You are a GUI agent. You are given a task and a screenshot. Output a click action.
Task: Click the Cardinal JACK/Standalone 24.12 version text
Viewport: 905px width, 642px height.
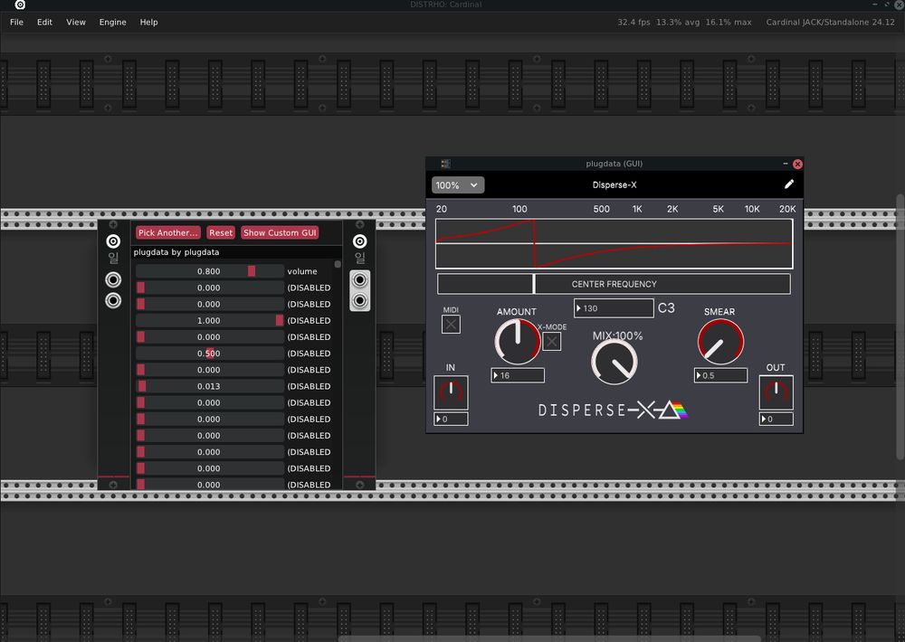[830, 22]
